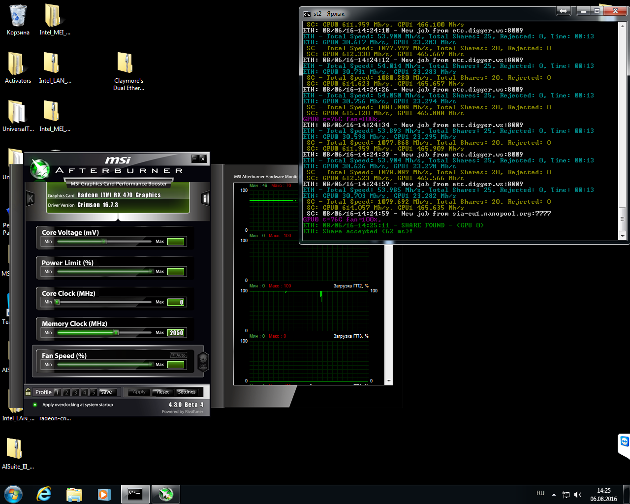
Task: Open the Kombustor K side button in Afterburner
Action: click(x=30, y=198)
